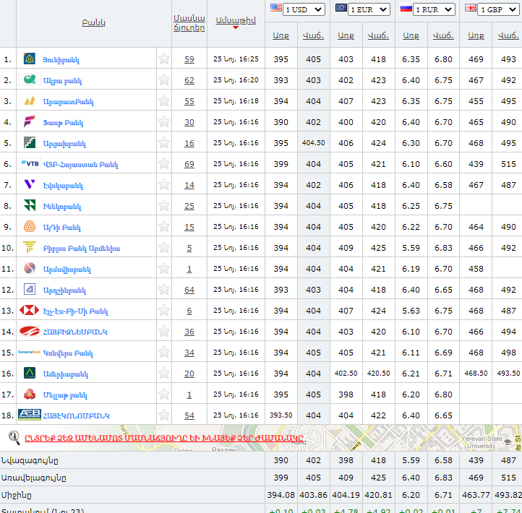Click the Արդշինբանկ logo icon
Screen dimensions: 522x513
tap(30, 289)
